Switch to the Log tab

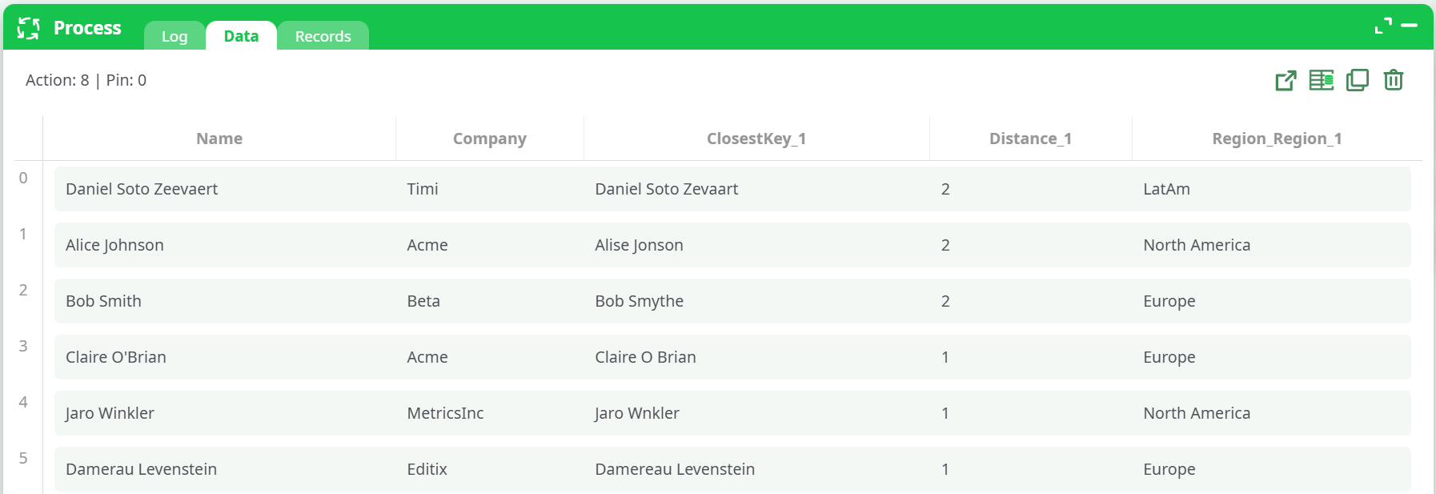[x=174, y=36]
